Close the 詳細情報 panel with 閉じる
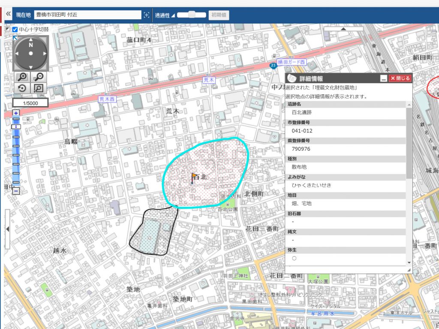The width and height of the screenshot is (439, 329). (x=400, y=78)
